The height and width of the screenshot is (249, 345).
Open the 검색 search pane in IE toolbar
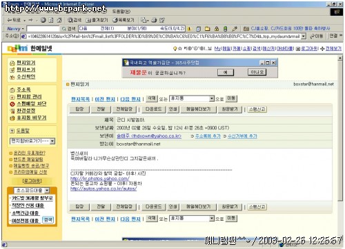pyautogui.click(x=75, y=20)
